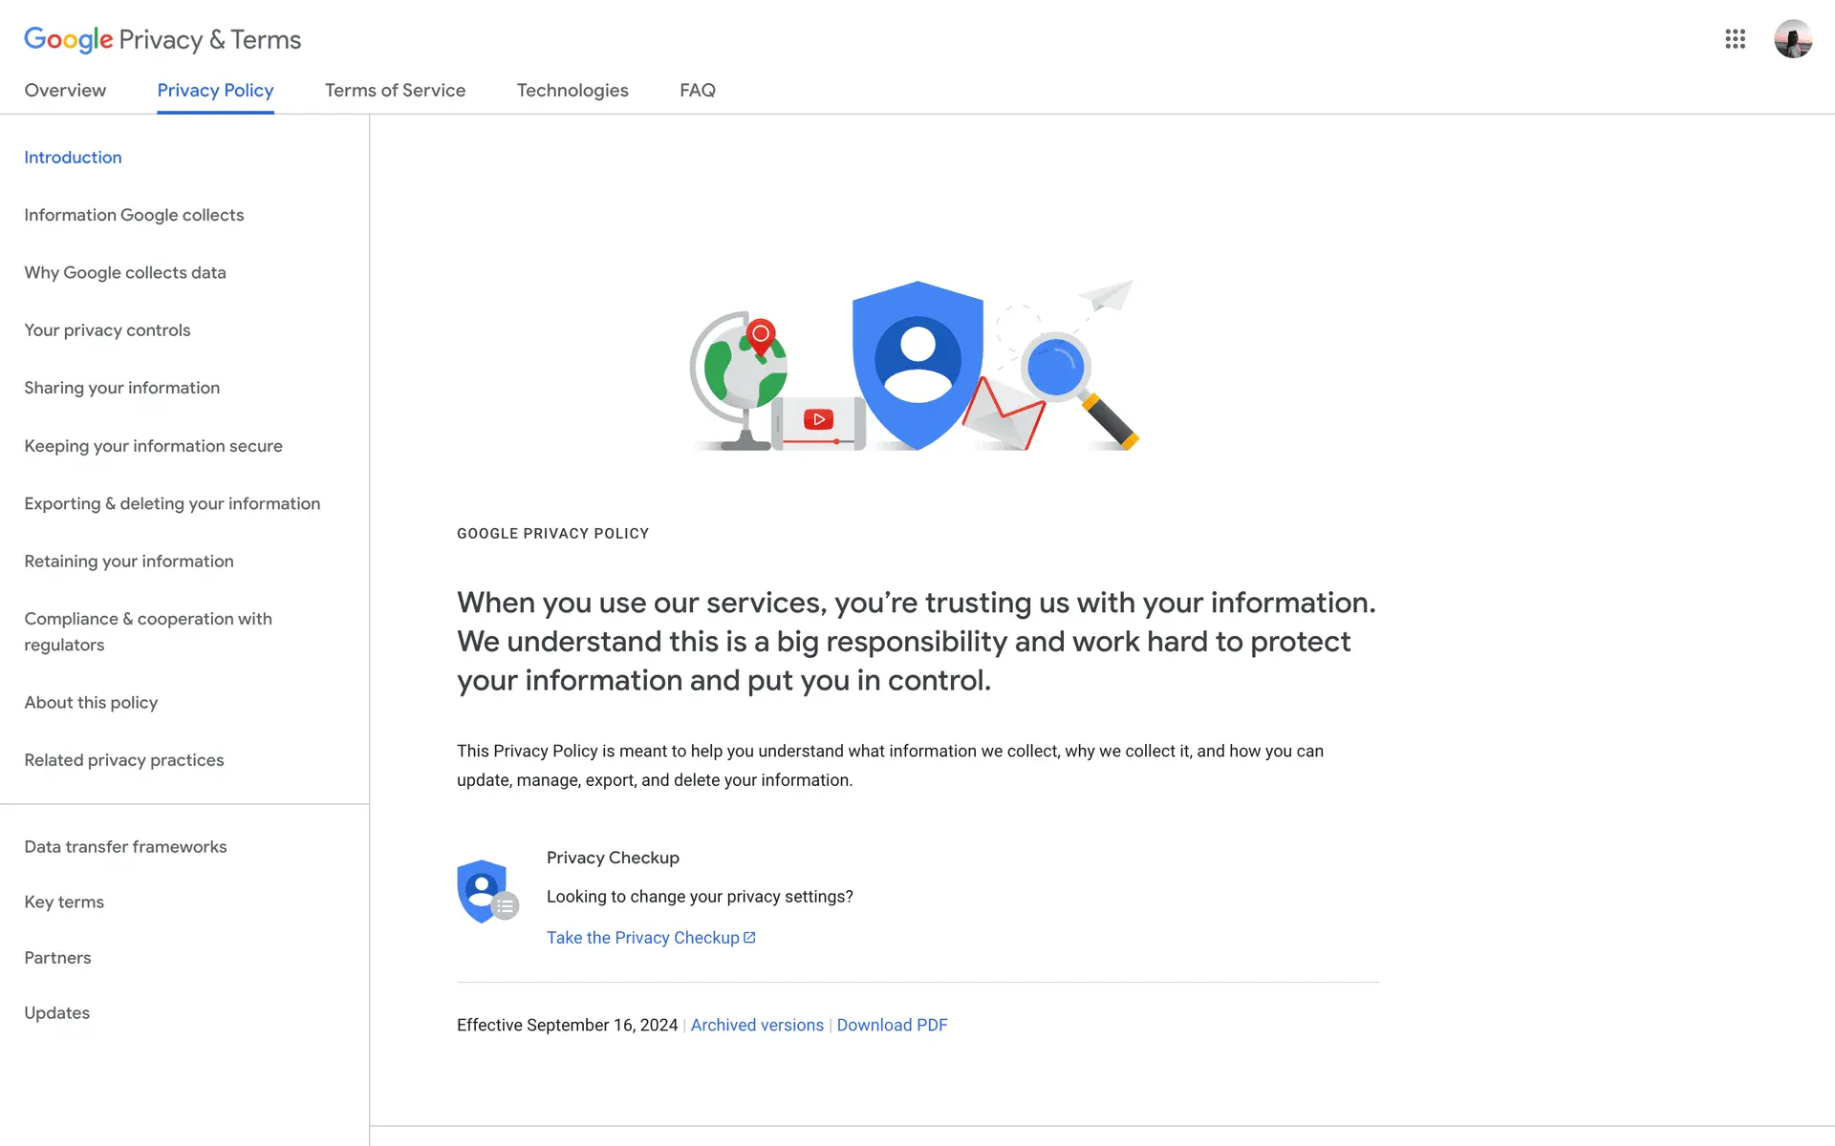Viewport: 1835px width, 1146px height.
Task: Click the blue shield illustration
Action: 917,364
